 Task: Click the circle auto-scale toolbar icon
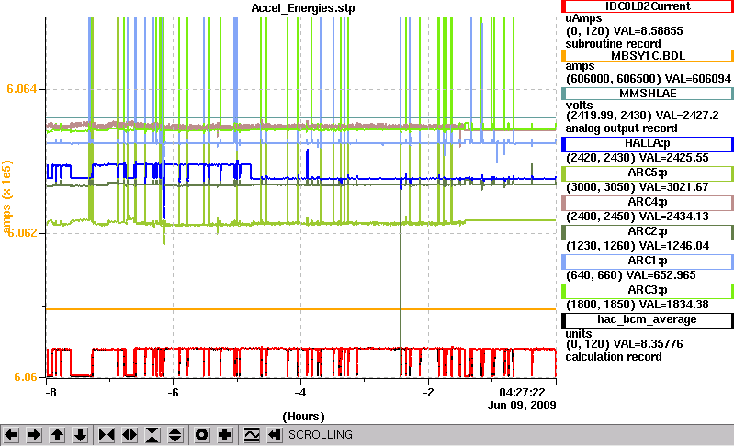pos(202,435)
